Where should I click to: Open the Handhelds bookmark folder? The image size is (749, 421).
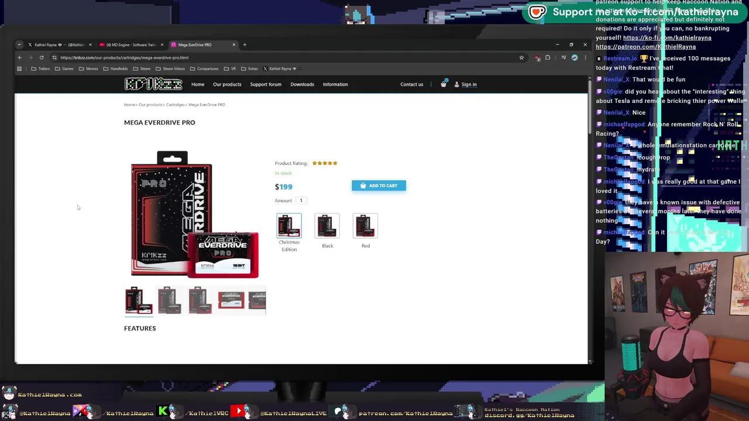coord(115,68)
